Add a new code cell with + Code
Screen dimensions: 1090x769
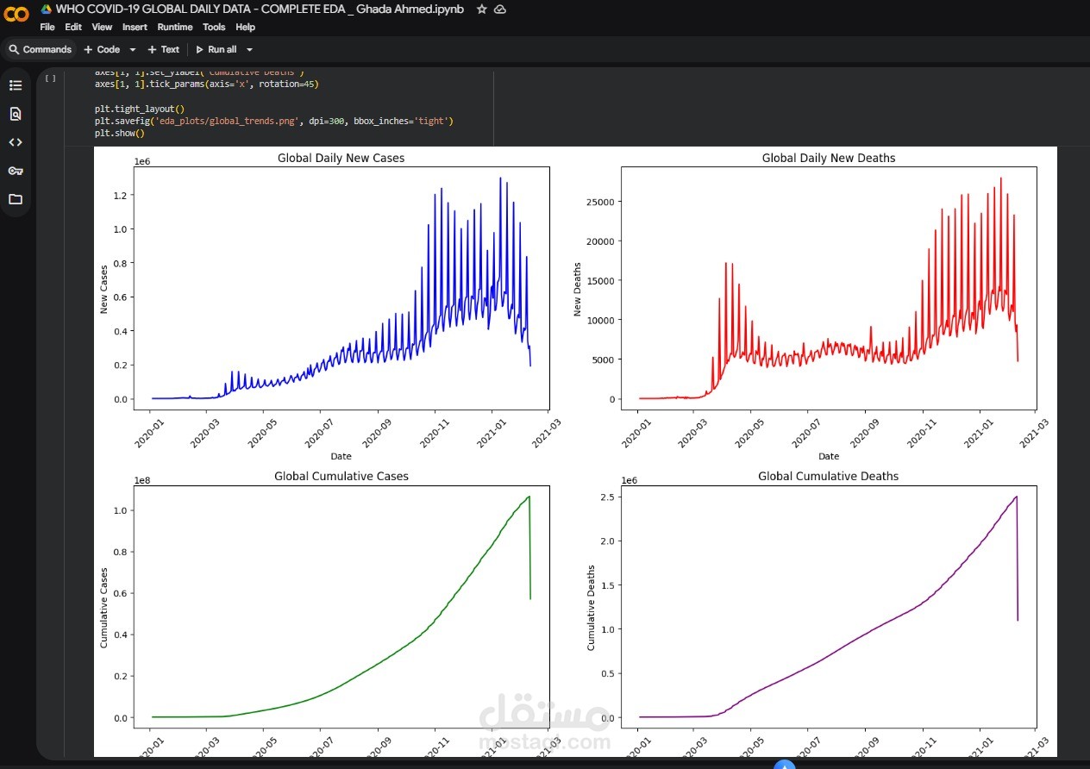tap(104, 49)
